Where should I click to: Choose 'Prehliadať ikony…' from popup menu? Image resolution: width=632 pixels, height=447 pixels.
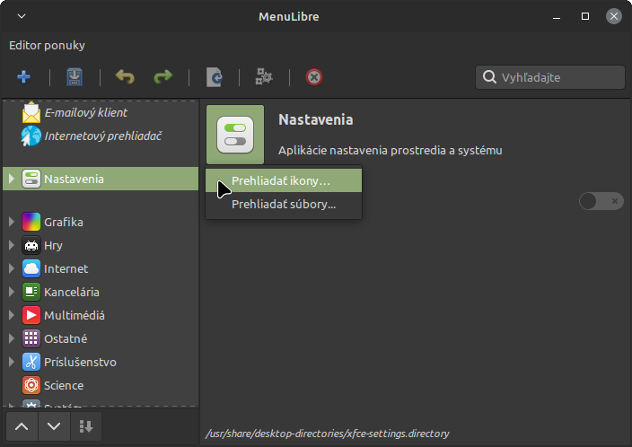281,181
